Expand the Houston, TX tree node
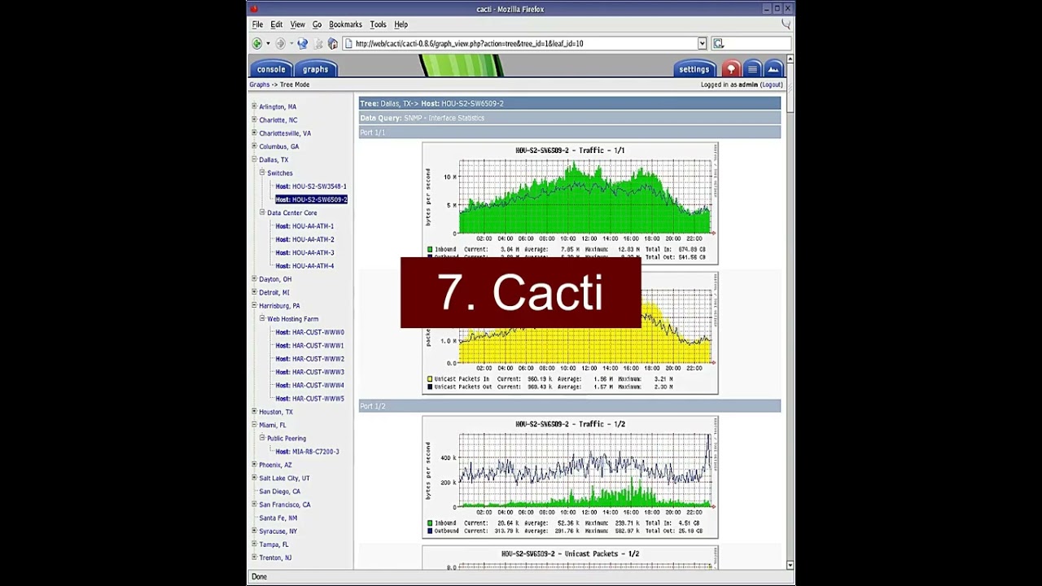 pyautogui.click(x=254, y=412)
